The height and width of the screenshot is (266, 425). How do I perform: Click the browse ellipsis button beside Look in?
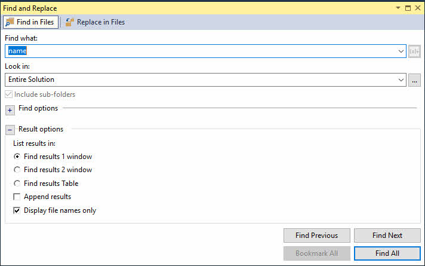pos(415,80)
